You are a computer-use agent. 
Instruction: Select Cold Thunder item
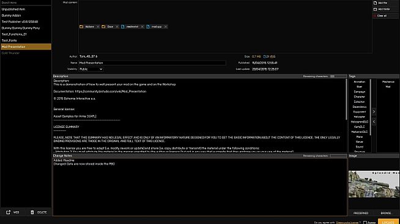[26, 53]
